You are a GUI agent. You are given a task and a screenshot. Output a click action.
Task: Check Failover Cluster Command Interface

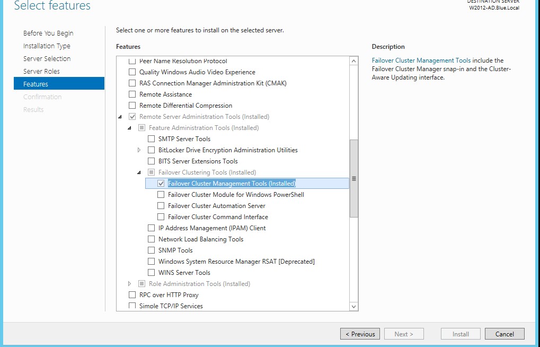(161, 216)
